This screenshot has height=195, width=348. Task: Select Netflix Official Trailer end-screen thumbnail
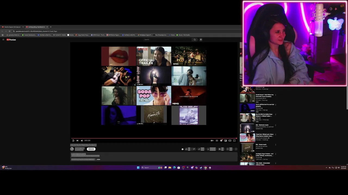[154, 56]
